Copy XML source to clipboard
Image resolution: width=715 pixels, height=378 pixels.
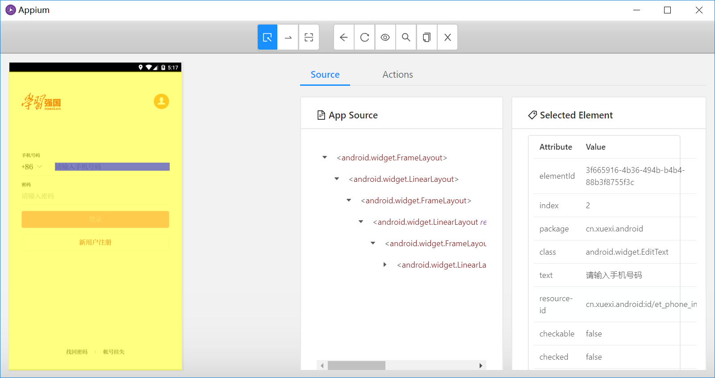tap(426, 37)
